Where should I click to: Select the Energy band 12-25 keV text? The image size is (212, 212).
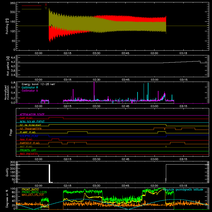(x=38, y=84)
